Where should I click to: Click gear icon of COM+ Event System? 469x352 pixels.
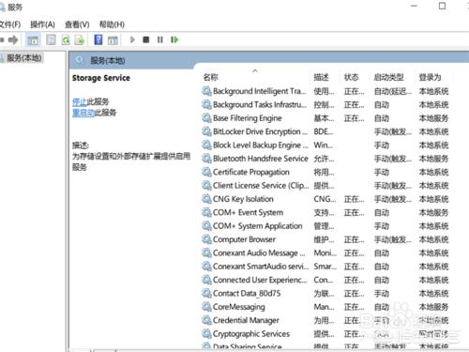click(x=206, y=212)
